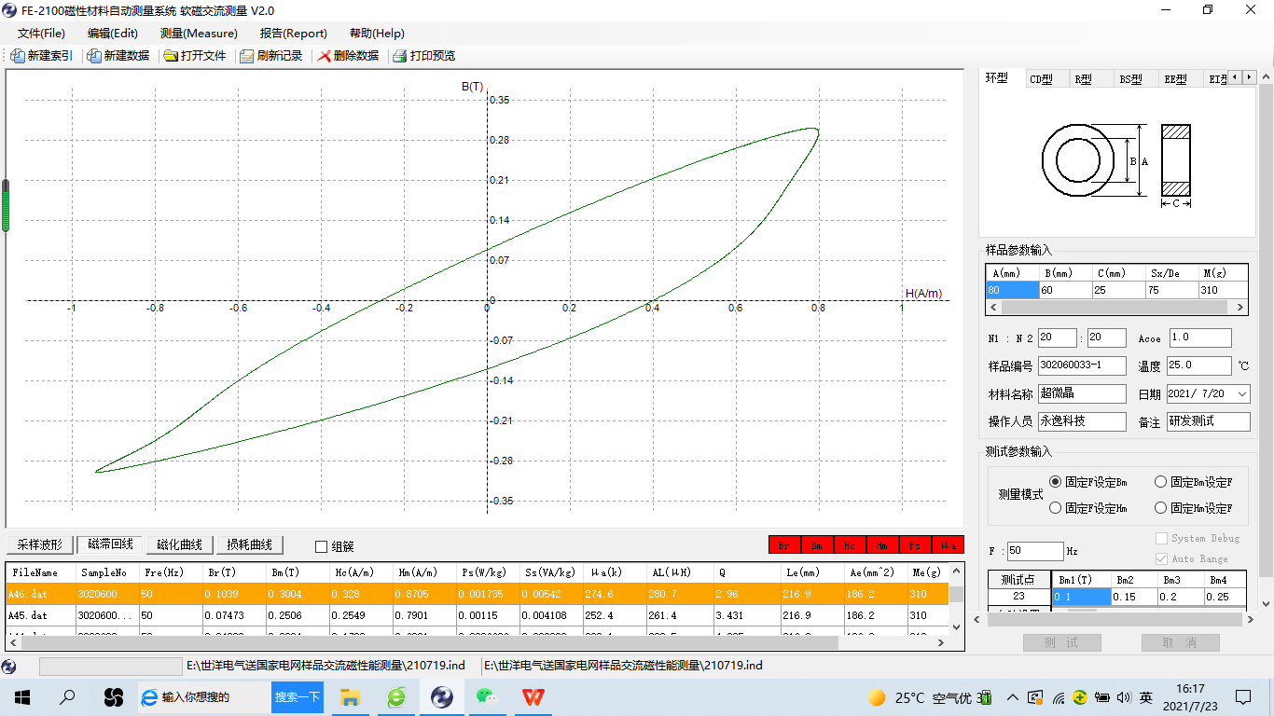Toggle the 组簇 checkbox
The image size is (1274, 716).
point(322,547)
